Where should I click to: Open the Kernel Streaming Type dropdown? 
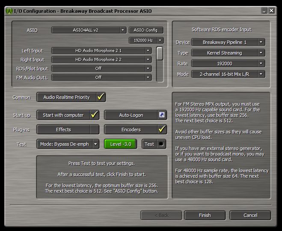(x=228, y=53)
